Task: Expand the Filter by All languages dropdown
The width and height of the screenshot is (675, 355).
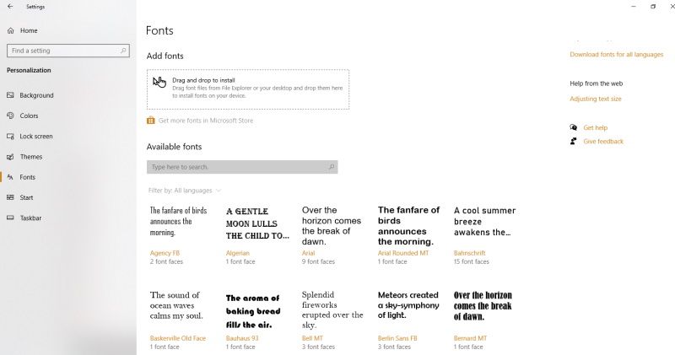Action: point(185,191)
